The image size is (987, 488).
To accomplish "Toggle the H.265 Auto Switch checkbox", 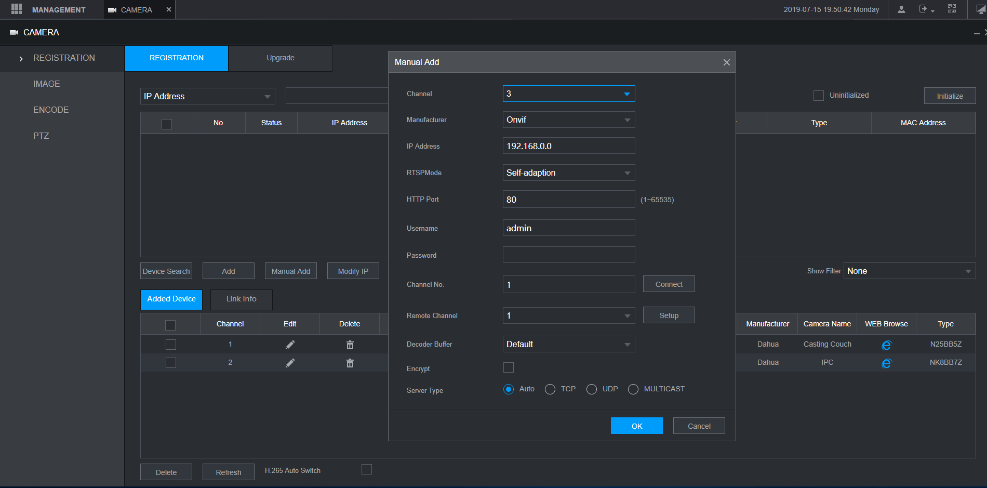I will [367, 470].
